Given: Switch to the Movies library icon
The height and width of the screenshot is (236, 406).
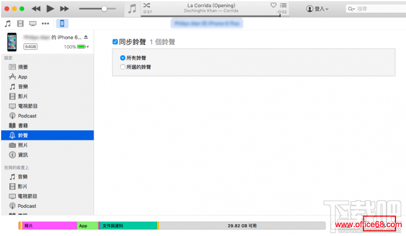Looking at the screenshot, I should point(20,23).
